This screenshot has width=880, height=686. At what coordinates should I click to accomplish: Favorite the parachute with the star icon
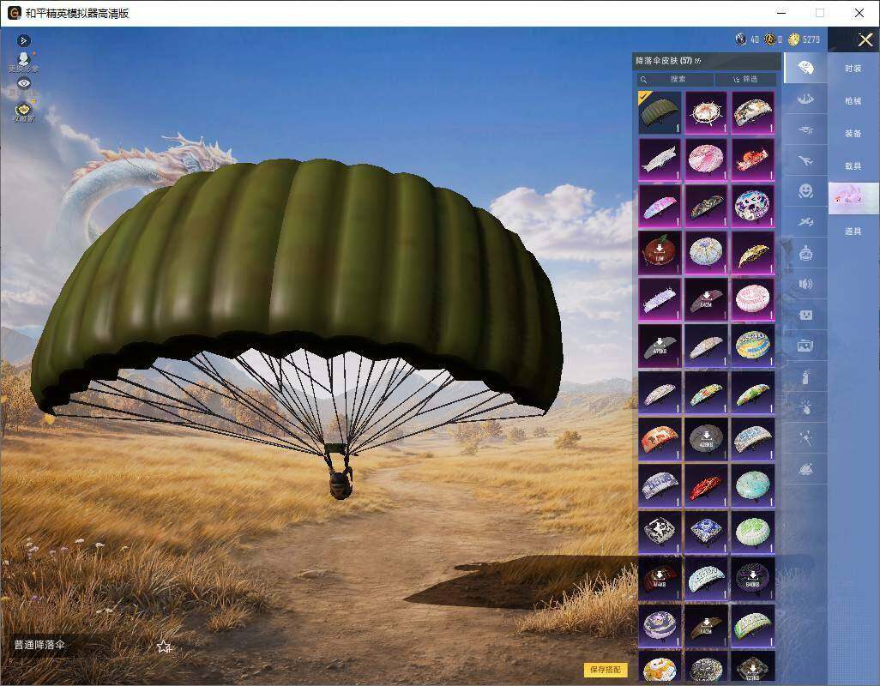[163, 647]
